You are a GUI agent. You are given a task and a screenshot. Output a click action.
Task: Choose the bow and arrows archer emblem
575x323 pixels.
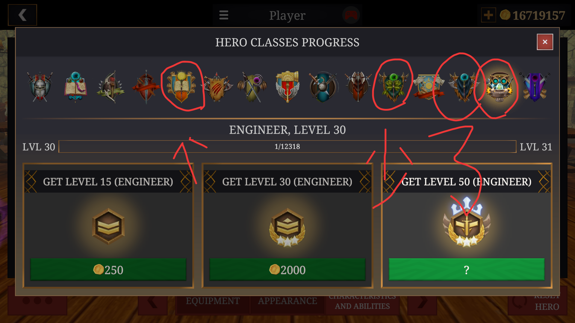(111, 87)
